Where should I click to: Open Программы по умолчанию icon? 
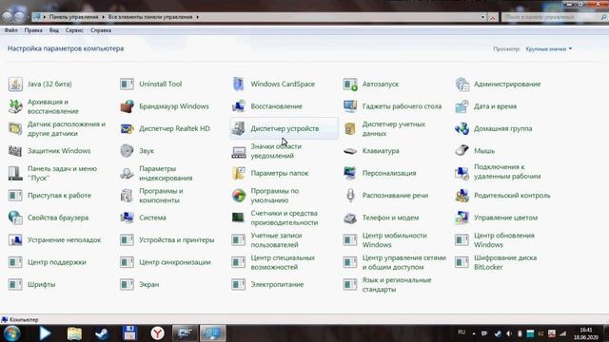pyautogui.click(x=239, y=196)
